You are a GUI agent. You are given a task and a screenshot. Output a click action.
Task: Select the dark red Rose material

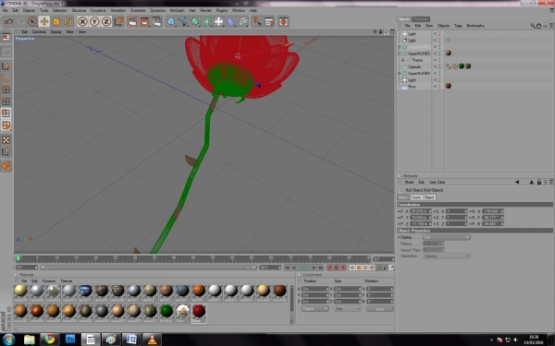199,312
